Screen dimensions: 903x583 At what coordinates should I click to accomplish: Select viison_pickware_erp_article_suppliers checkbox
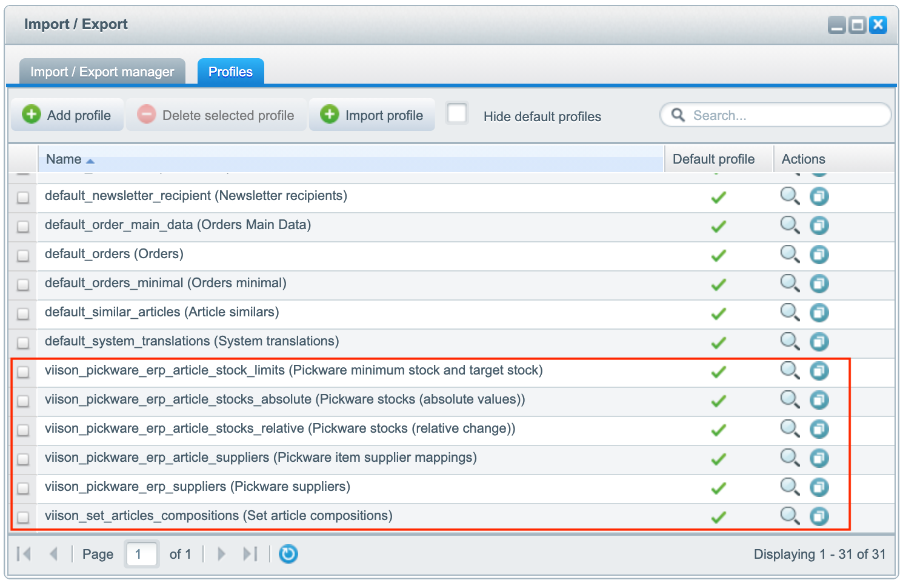tap(23, 459)
